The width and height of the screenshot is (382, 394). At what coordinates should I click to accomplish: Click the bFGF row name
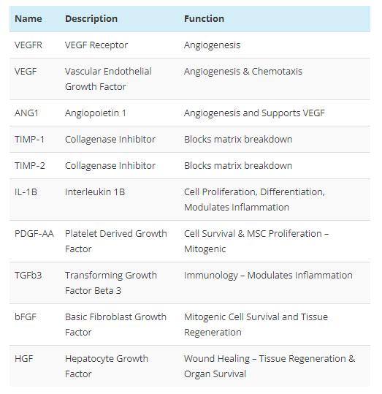(26, 317)
